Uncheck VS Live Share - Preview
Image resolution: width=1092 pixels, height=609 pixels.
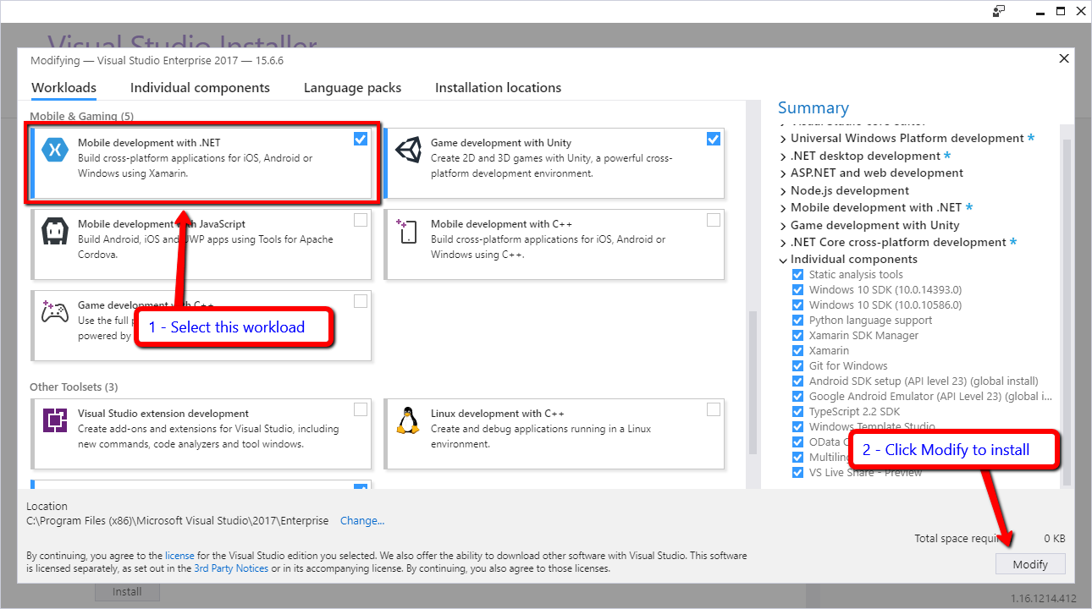pyautogui.click(x=797, y=473)
